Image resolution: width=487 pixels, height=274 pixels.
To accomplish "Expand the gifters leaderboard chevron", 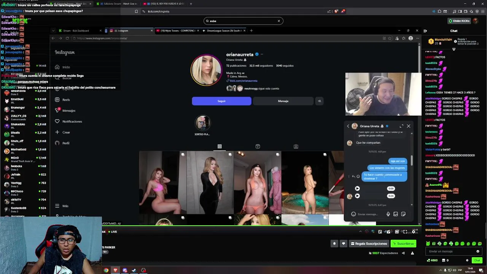I will pos(454,49).
